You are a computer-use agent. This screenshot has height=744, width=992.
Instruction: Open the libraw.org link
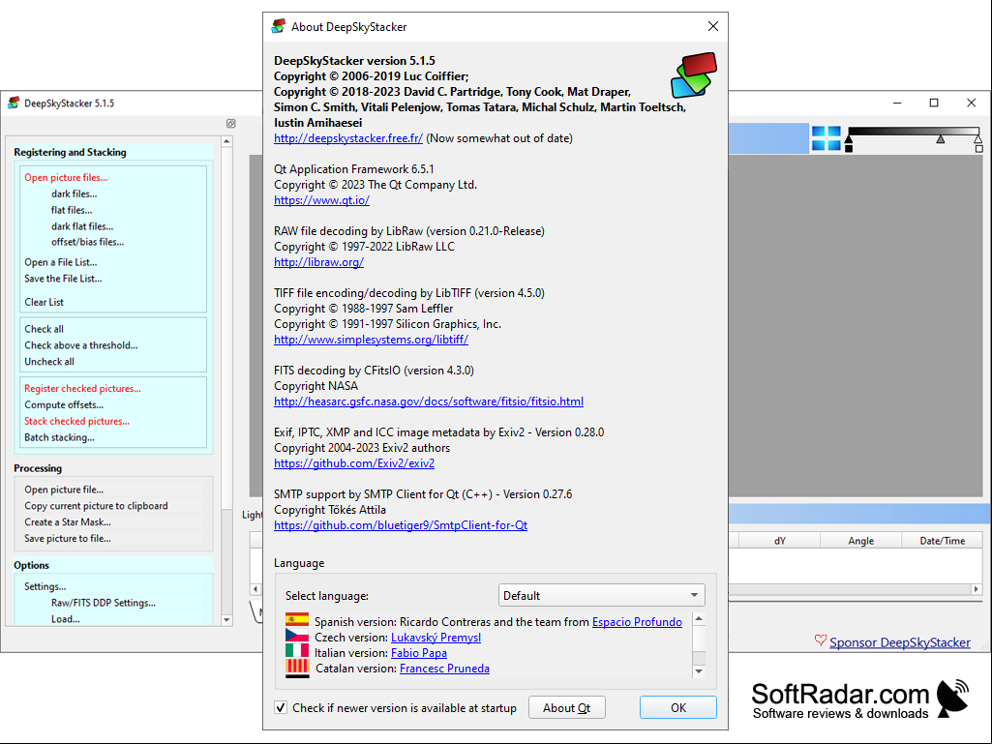tap(318, 262)
